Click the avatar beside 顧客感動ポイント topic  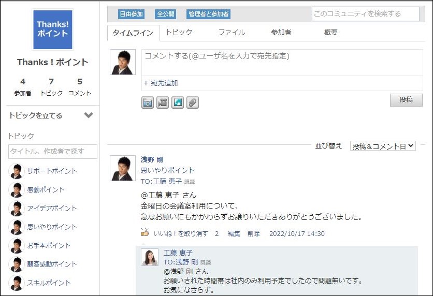(16, 264)
